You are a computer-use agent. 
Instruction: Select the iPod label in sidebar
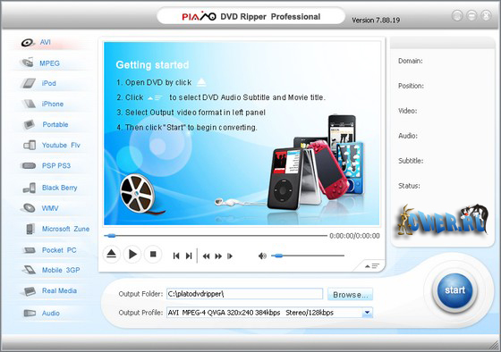48,83
